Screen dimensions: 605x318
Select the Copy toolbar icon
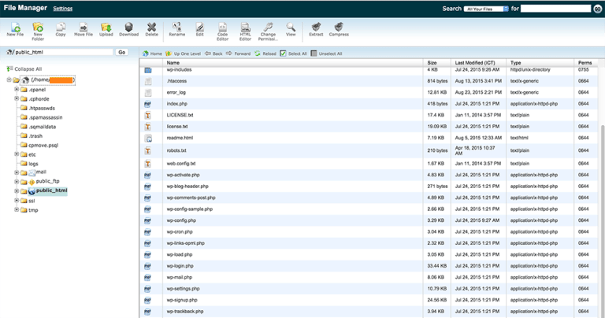click(x=61, y=29)
